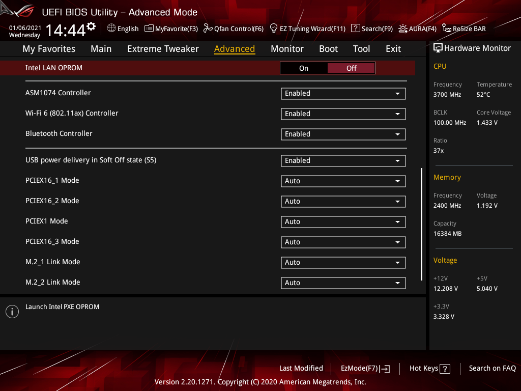Open the Qfan Control fan icon

click(208, 29)
